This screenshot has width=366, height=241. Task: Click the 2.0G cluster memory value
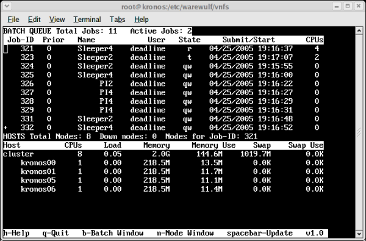(161, 154)
